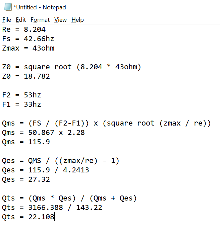Place cursor in the Qms formula line
This screenshot has width=220, height=235.
coord(106,123)
